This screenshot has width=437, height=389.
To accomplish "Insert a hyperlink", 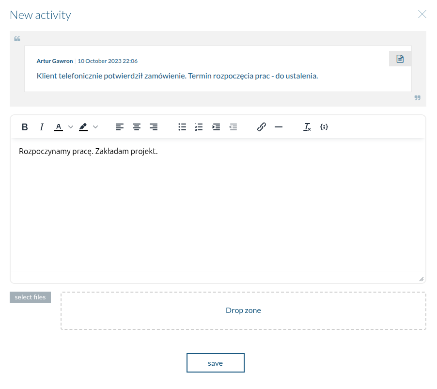I will [x=262, y=127].
